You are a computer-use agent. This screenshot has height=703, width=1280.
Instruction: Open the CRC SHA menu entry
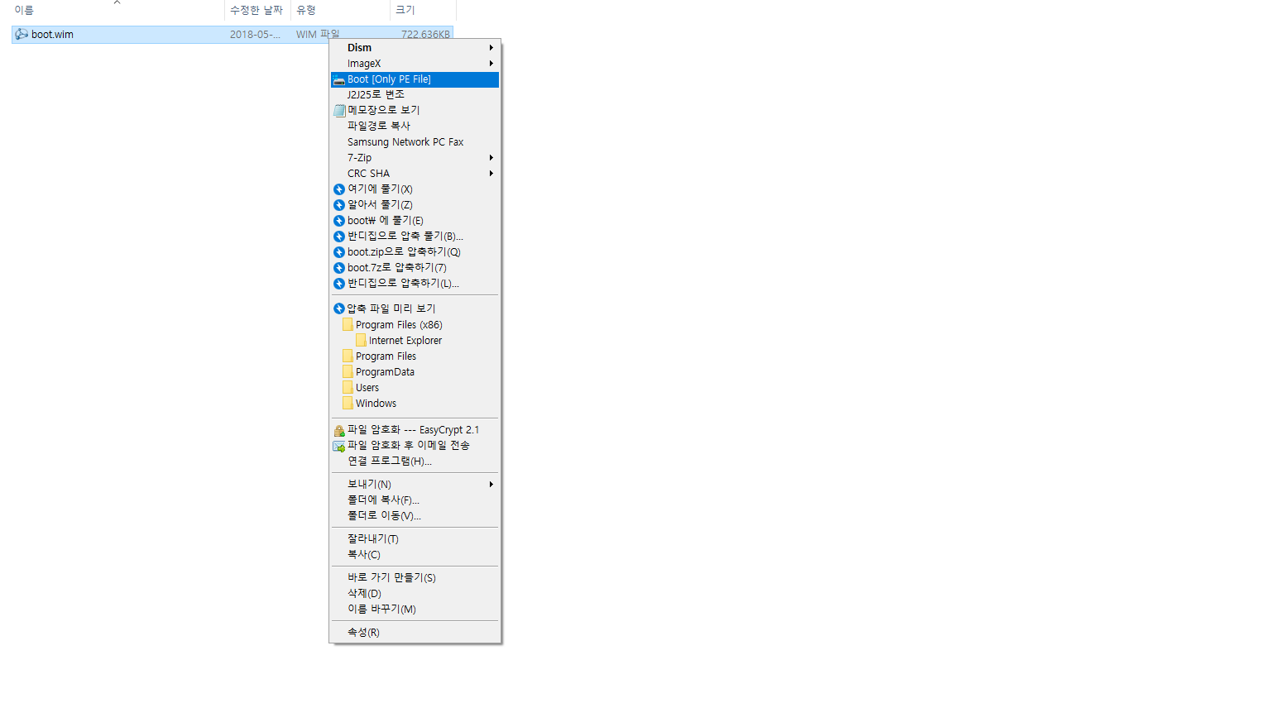pos(415,174)
